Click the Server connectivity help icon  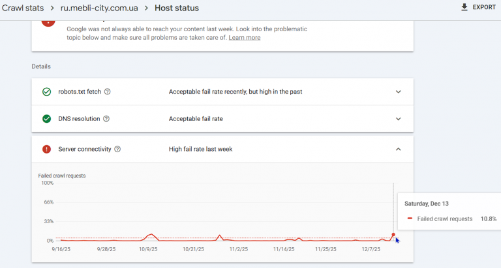(117, 149)
